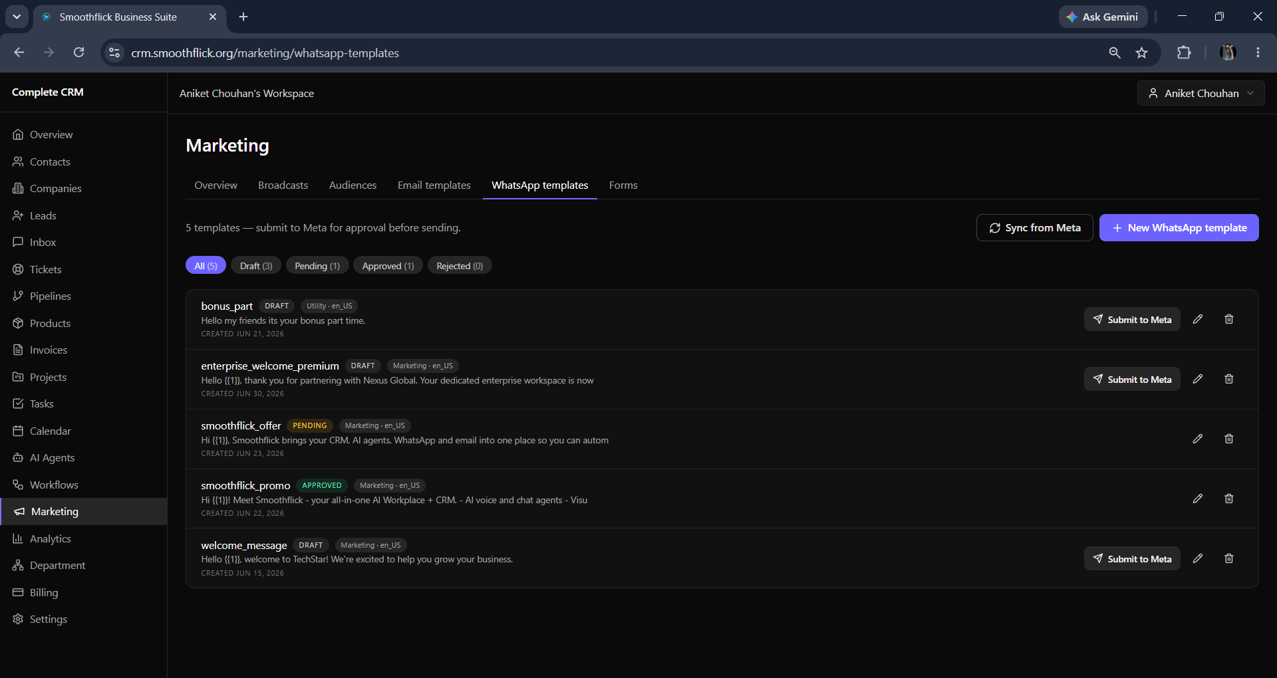Go back to the previous page
The width and height of the screenshot is (1277, 678).
click(x=19, y=53)
